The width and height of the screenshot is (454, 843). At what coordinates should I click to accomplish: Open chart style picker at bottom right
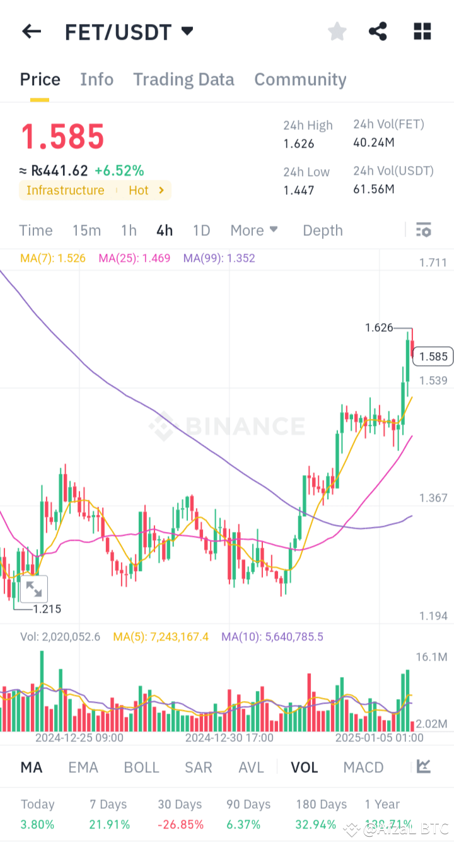tap(423, 767)
